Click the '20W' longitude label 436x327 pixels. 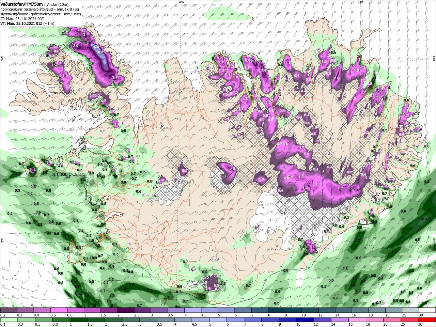[181, 2]
